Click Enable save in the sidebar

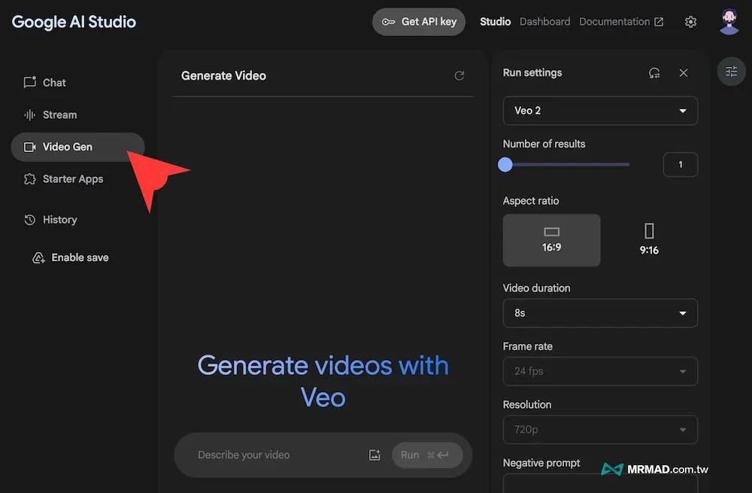point(80,257)
